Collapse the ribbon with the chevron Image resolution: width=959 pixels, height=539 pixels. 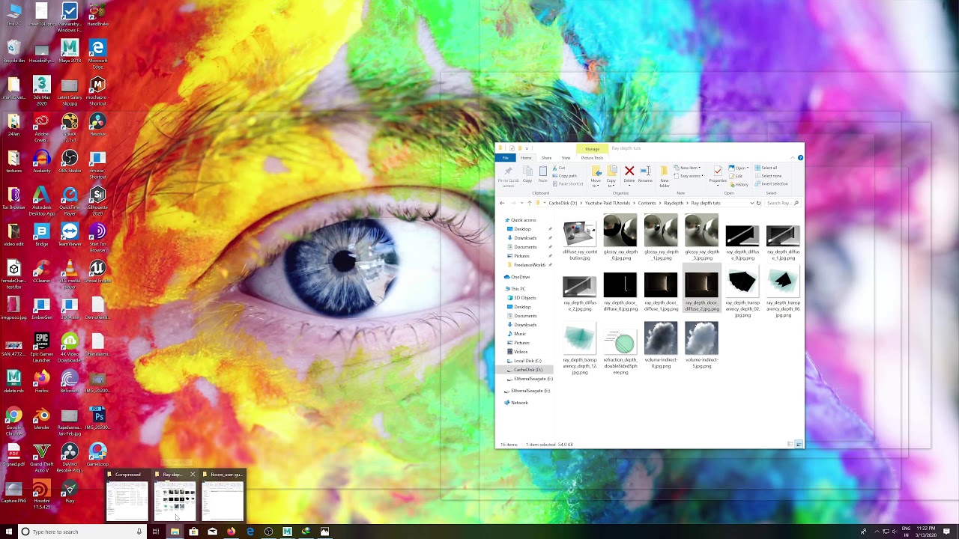pyautogui.click(x=793, y=158)
